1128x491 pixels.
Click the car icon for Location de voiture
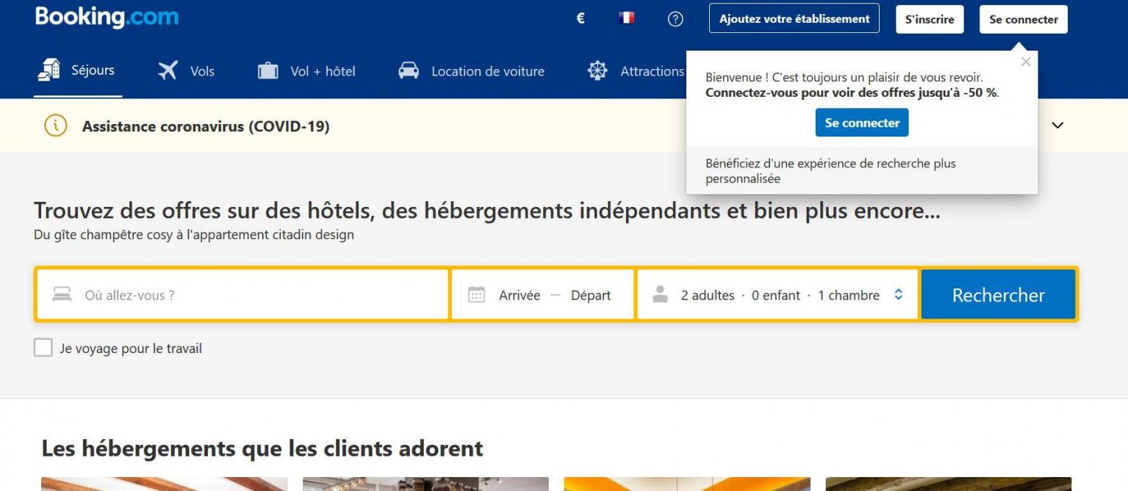[x=409, y=71]
